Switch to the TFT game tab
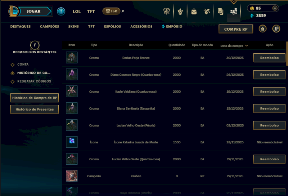 point(91,12)
